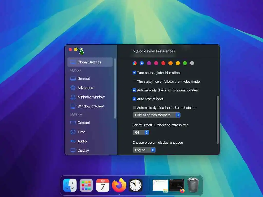
Task: Click the MyFinder General bar icon
Action: point(73,123)
